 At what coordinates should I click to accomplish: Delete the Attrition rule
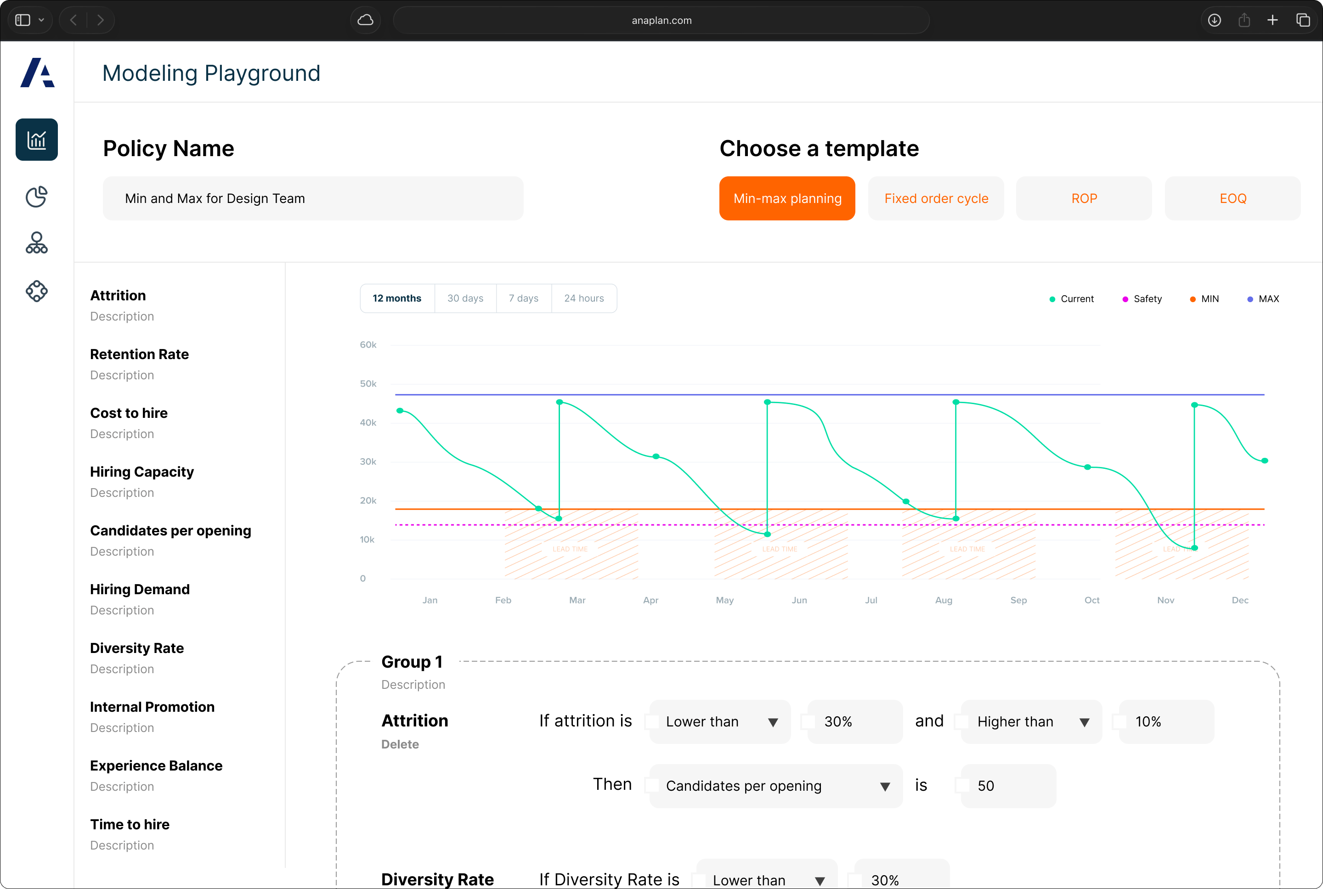pyautogui.click(x=400, y=744)
